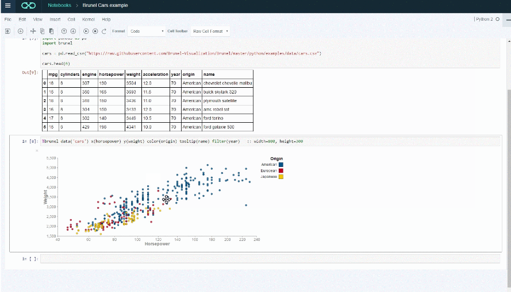Open the hamburger navigation menu

[x=7, y=6]
